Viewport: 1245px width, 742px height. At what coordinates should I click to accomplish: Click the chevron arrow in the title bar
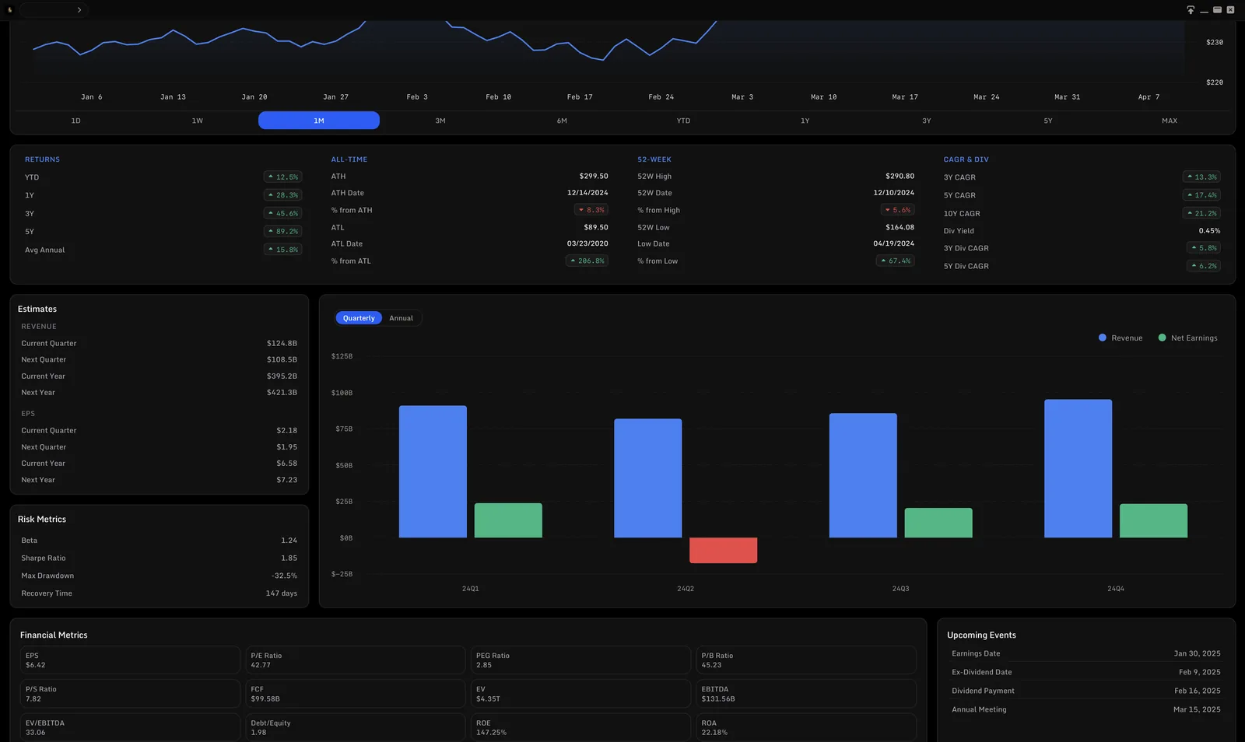tap(79, 10)
